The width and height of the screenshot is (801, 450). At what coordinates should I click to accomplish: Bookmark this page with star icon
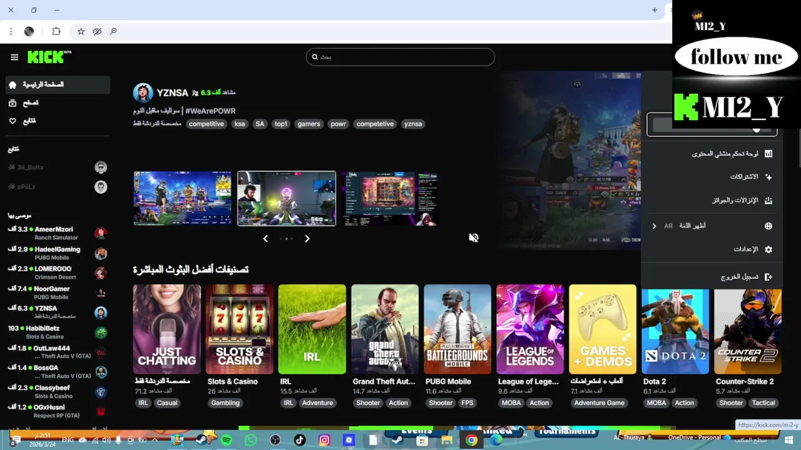pyautogui.click(x=81, y=31)
